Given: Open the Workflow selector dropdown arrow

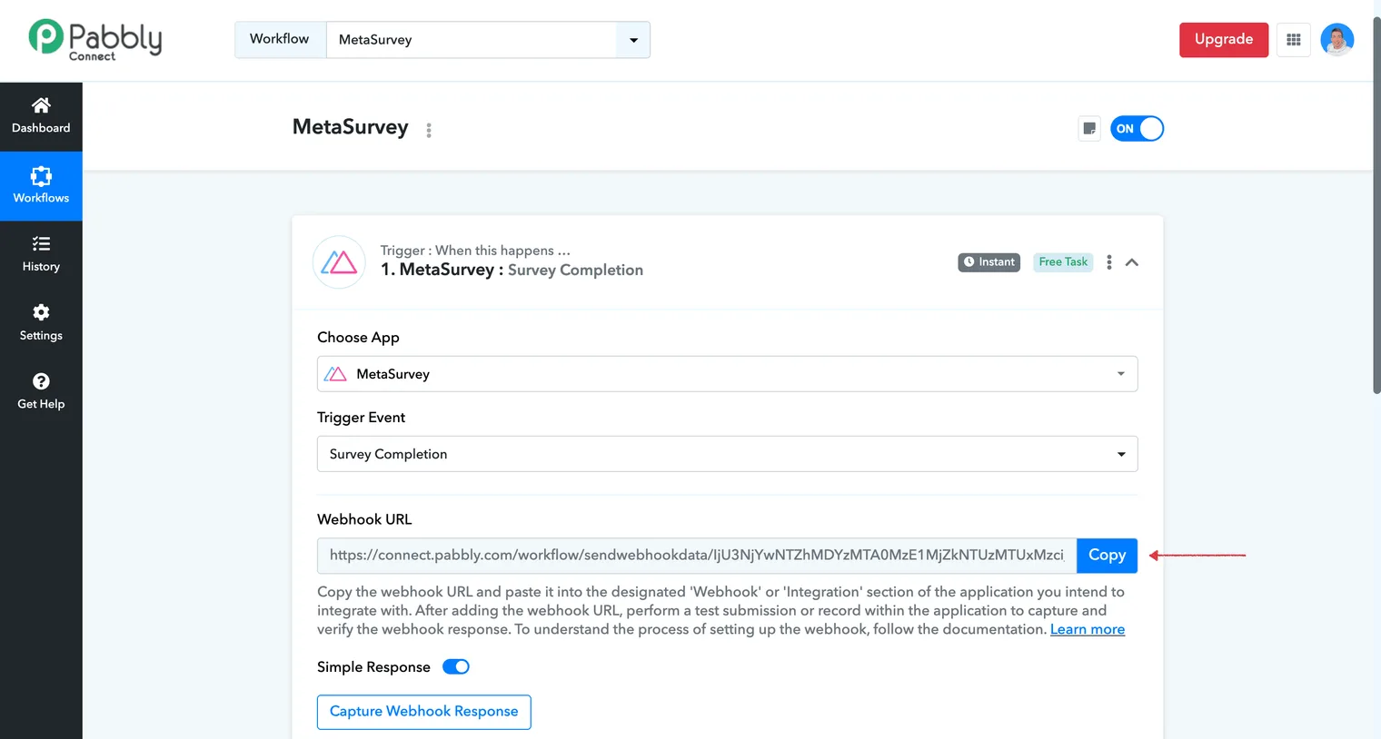Looking at the screenshot, I should pyautogui.click(x=633, y=40).
